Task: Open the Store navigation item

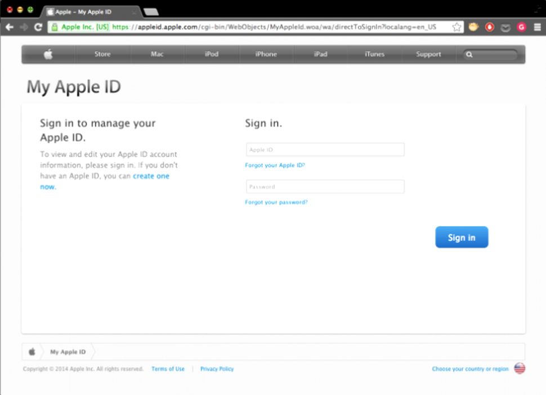Action: 102,55
